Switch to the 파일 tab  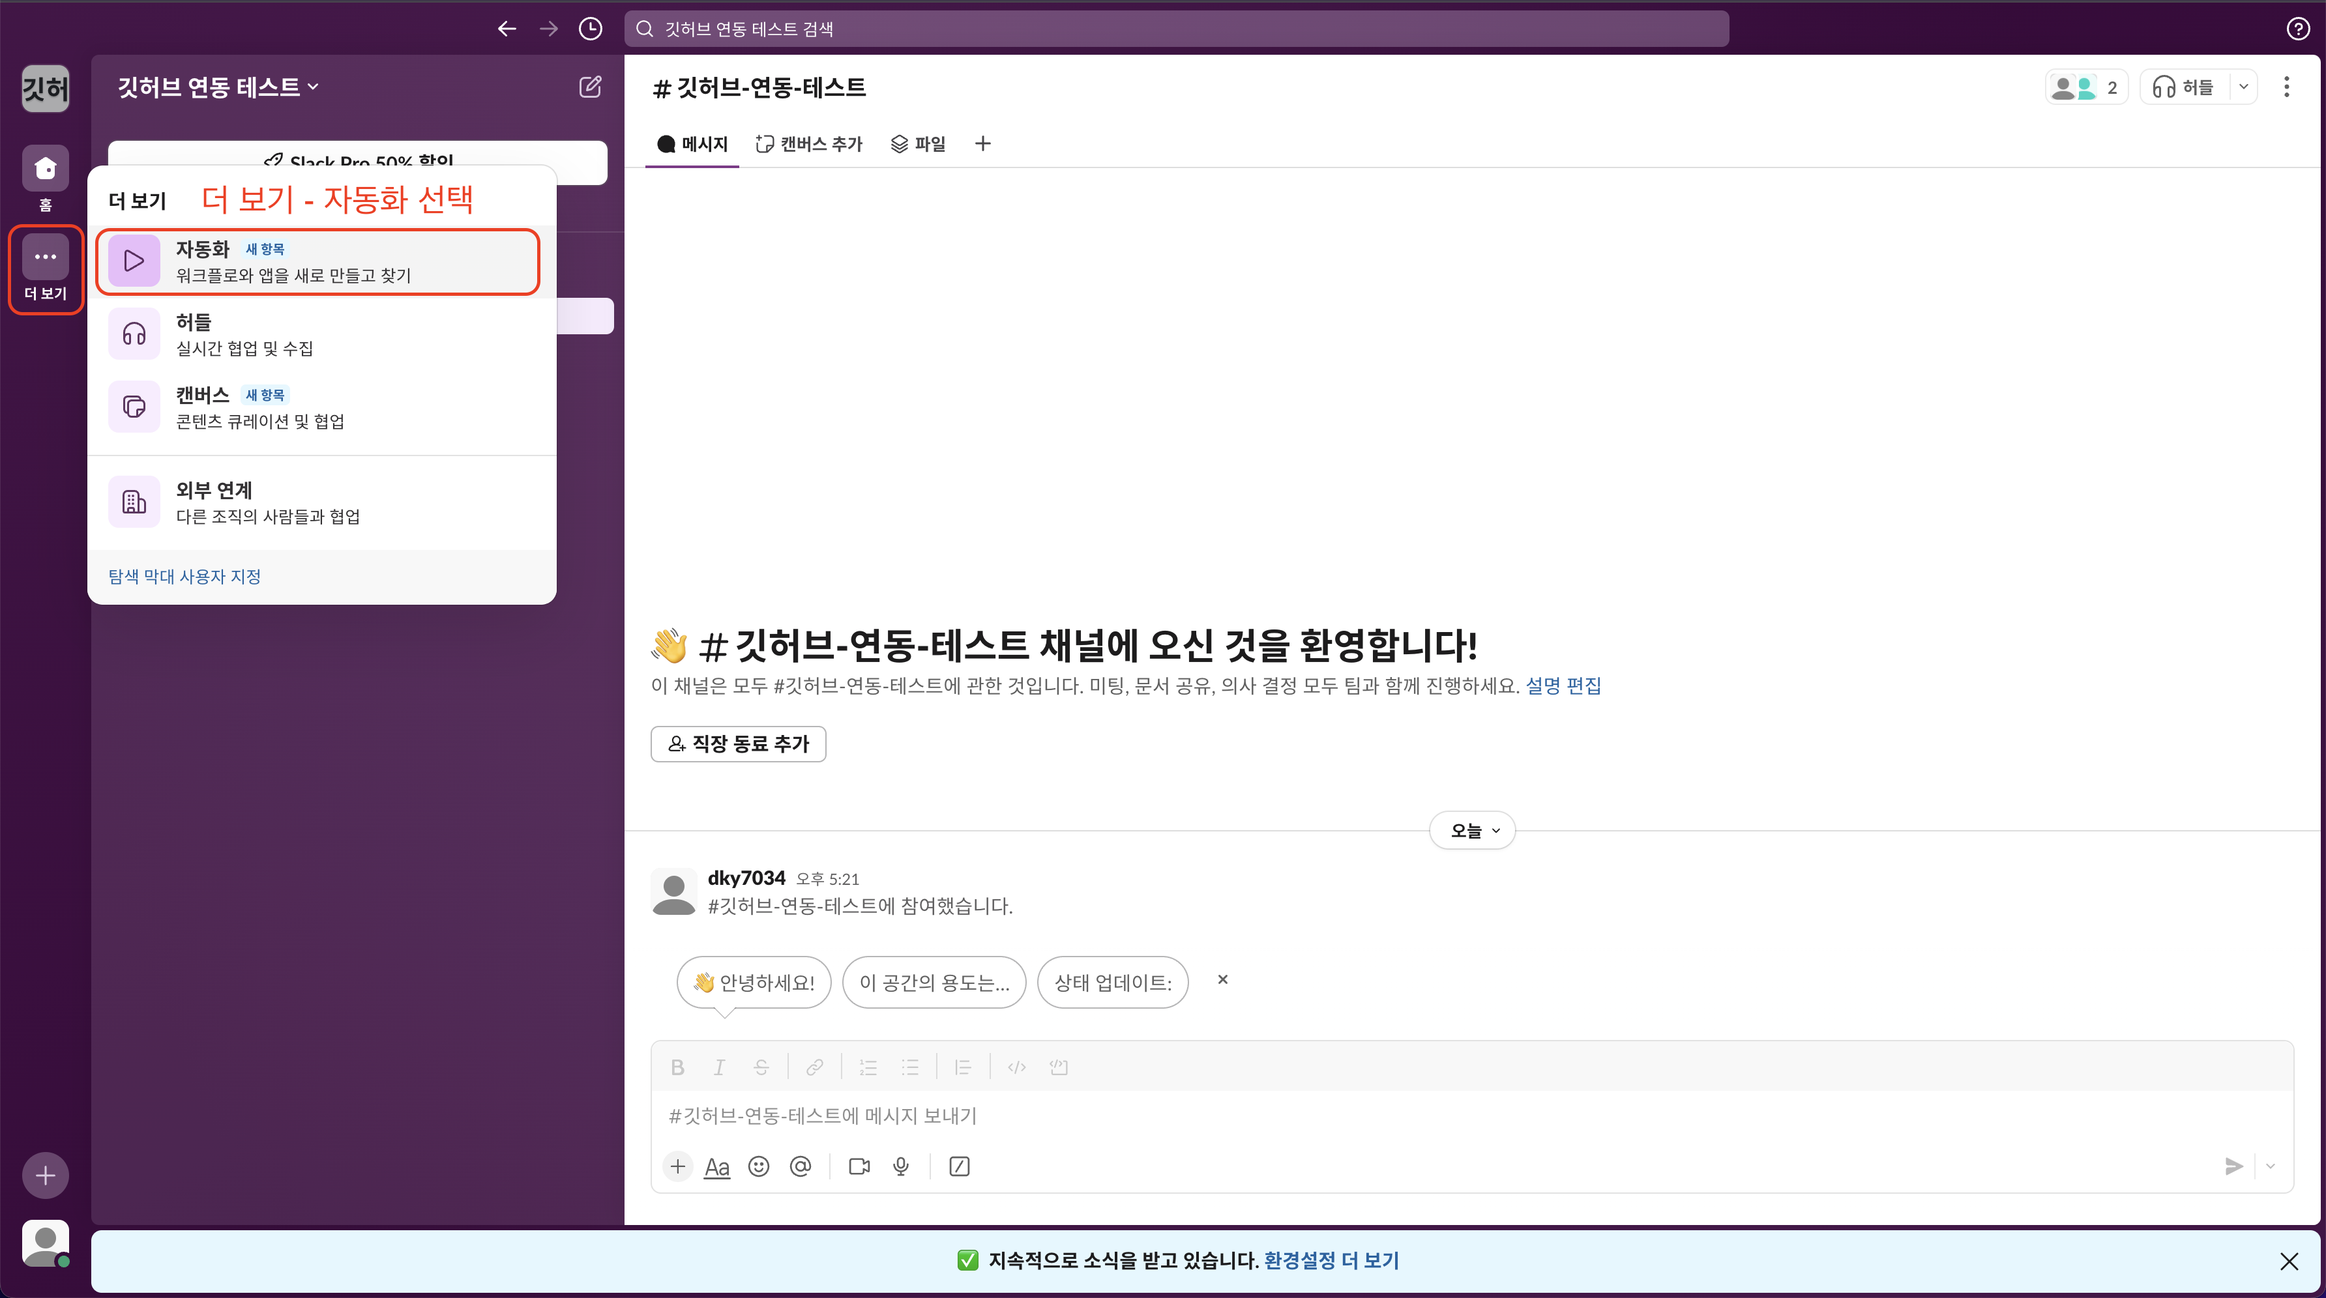pos(919,143)
